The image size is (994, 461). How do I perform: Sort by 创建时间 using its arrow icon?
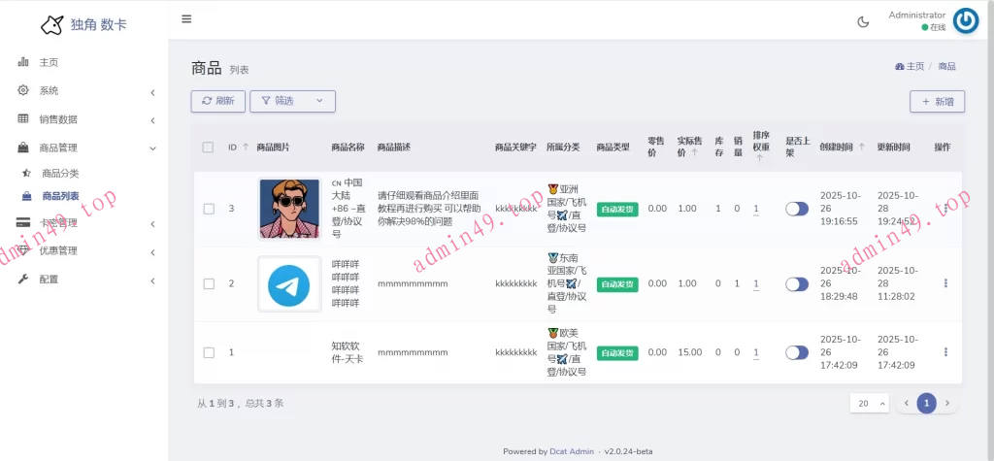(861, 148)
